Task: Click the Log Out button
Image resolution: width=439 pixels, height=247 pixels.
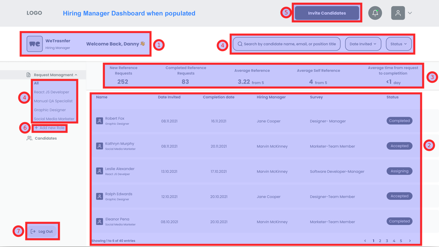Action: 42,231
